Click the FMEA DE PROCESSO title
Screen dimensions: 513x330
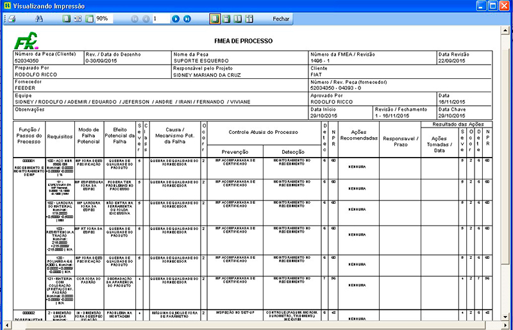click(244, 41)
